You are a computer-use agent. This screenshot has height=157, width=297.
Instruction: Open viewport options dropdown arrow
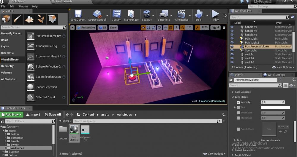coord(72,28)
